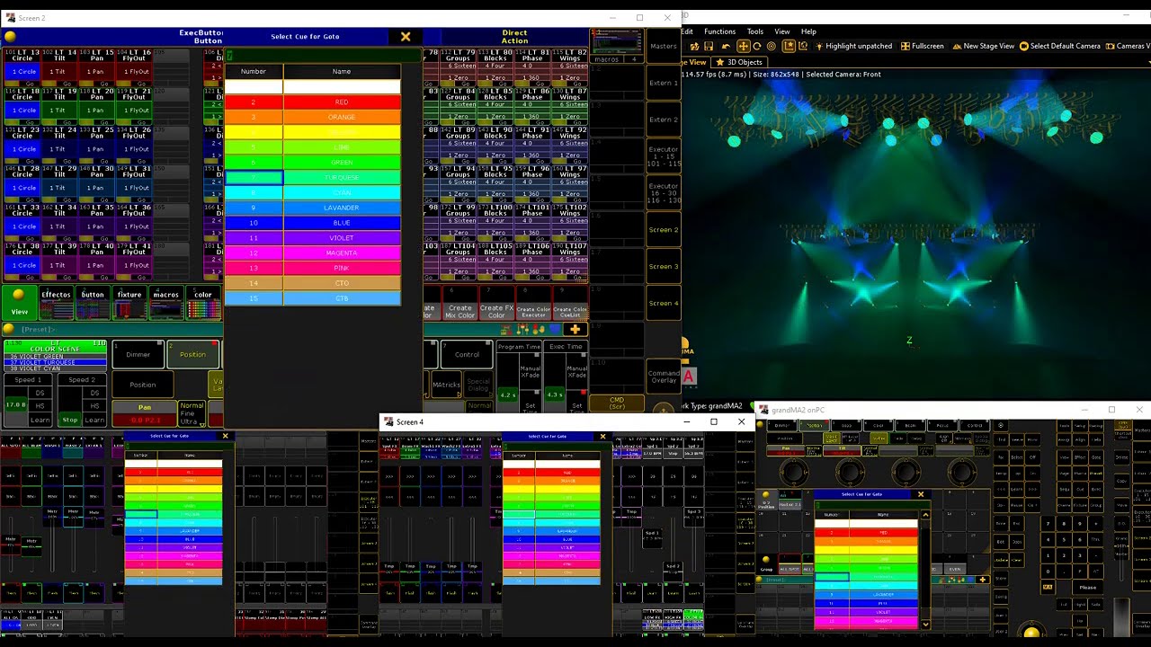Click the Masters view button
Image resolution: width=1151 pixels, height=647 pixels.
click(x=664, y=46)
